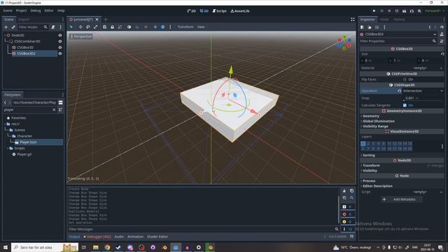
Task: Click the Movie Maker mode icon
Action: (x=419, y=11)
